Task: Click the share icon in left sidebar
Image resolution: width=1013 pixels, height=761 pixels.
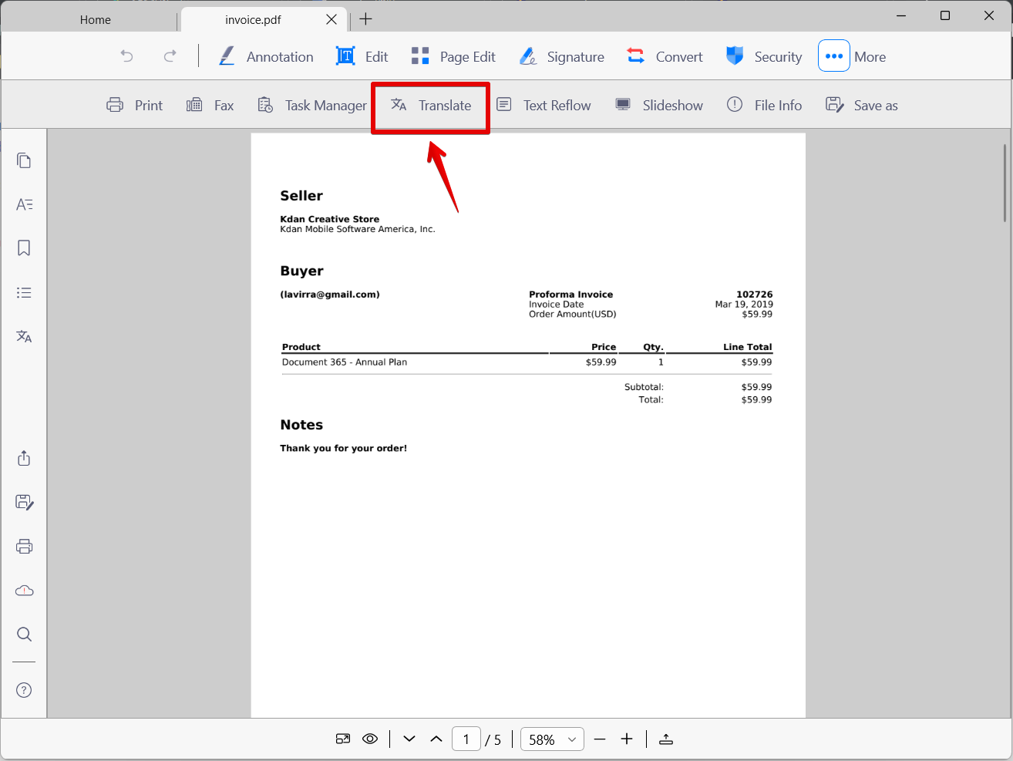Action: pyautogui.click(x=24, y=458)
